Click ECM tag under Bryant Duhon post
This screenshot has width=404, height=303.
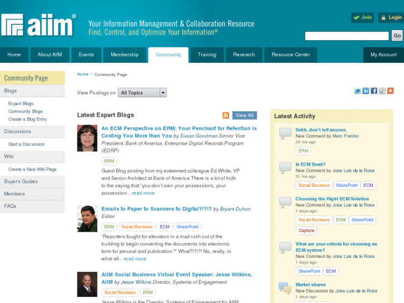[x=164, y=227]
